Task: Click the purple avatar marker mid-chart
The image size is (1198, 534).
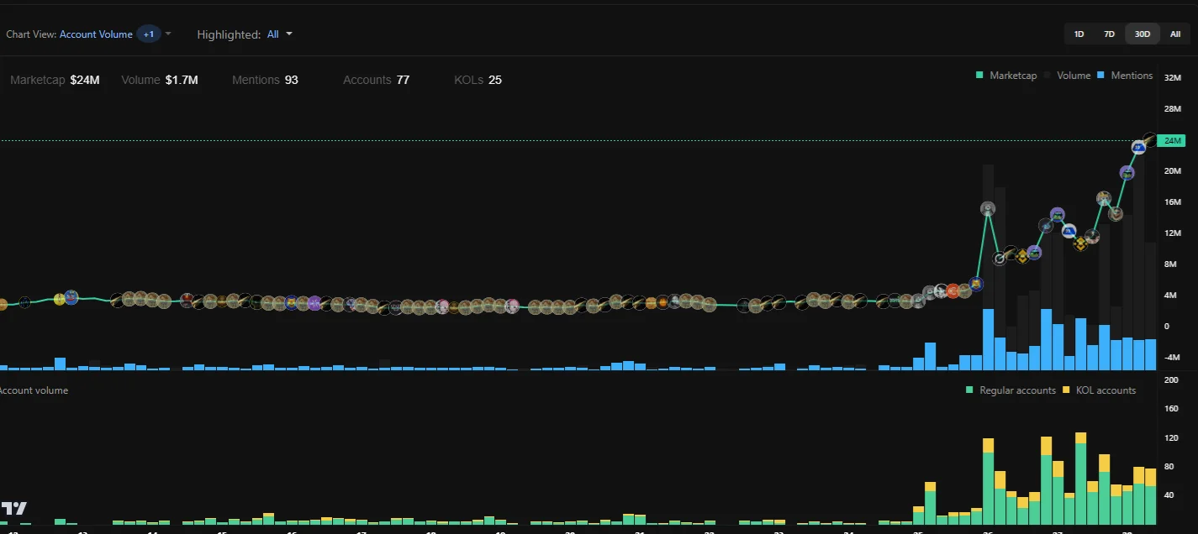Action: tap(314, 303)
